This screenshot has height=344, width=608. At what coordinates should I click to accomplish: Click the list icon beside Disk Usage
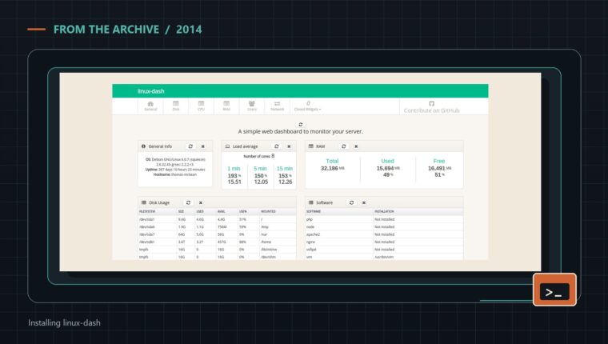pos(144,202)
